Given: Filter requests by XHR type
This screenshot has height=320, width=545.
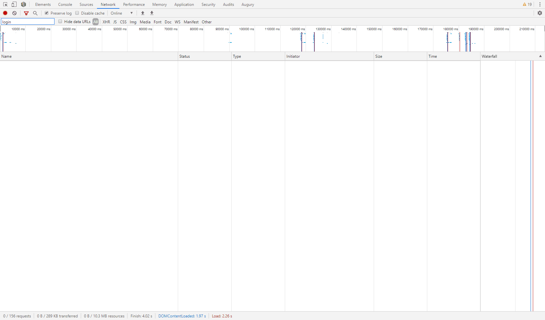Looking at the screenshot, I should (x=106, y=22).
